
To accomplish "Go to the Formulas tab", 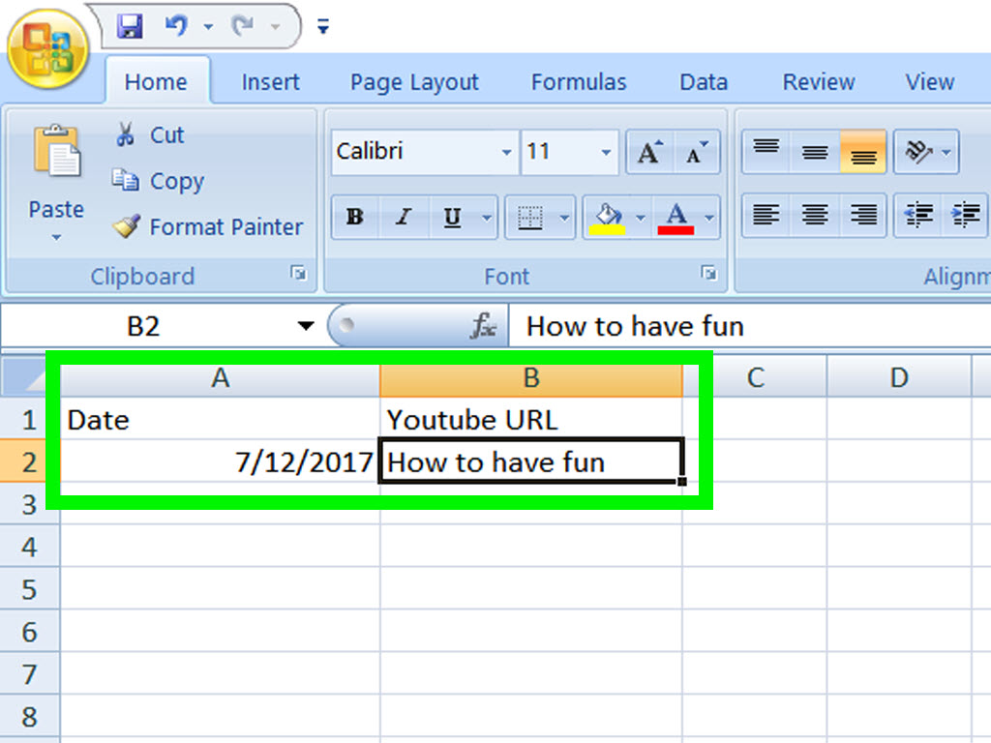I will click(579, 82).
